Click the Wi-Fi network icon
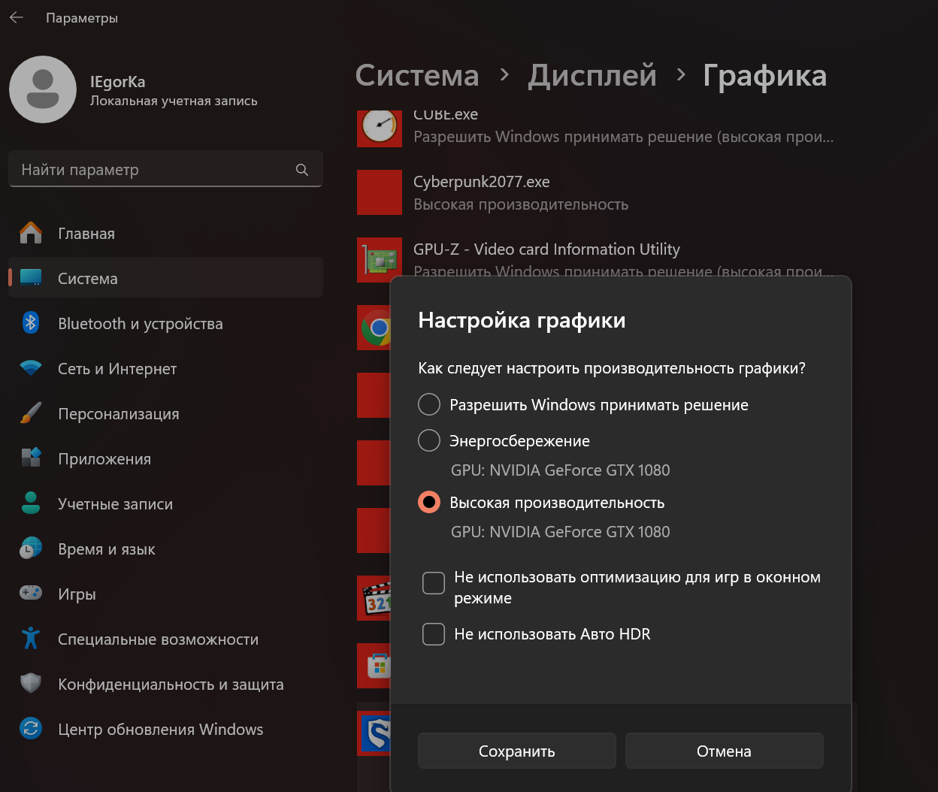The image size is (938, 792). tap(31, 368)
